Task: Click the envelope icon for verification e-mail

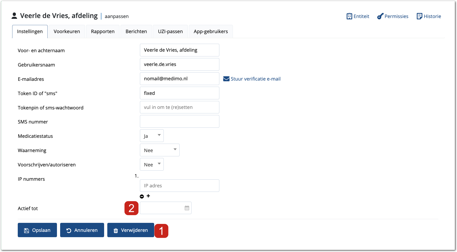Action: (226, 79)
